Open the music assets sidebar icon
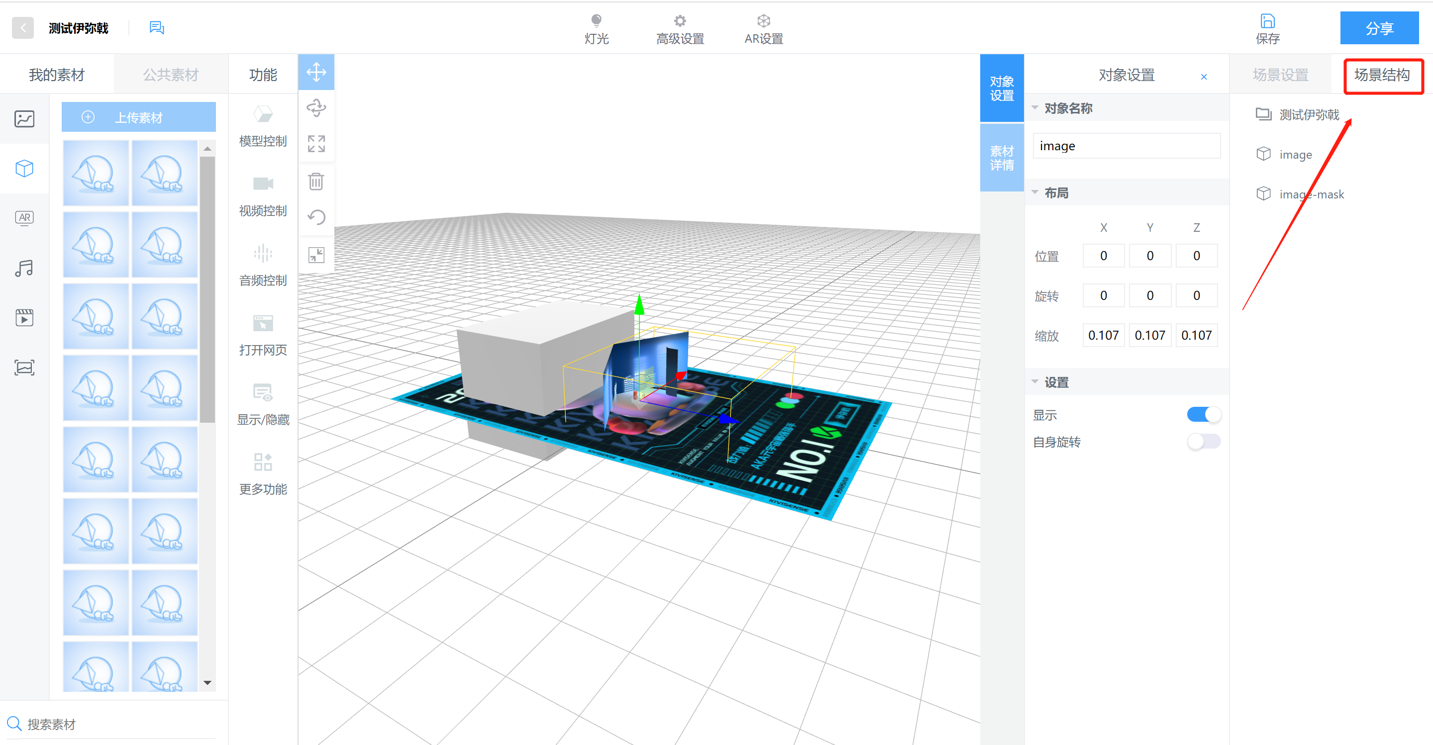The height and width of the screenshot is (745, 1433). [24, 269]
